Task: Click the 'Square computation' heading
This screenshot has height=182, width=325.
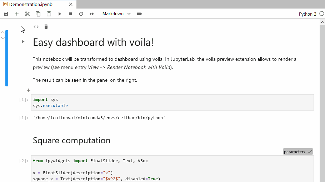Action: click(71, 140)
